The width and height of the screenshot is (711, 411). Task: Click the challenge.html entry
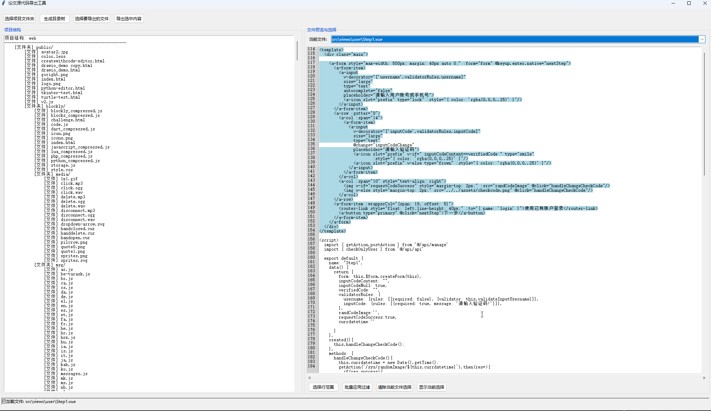[x=60, y=120]
